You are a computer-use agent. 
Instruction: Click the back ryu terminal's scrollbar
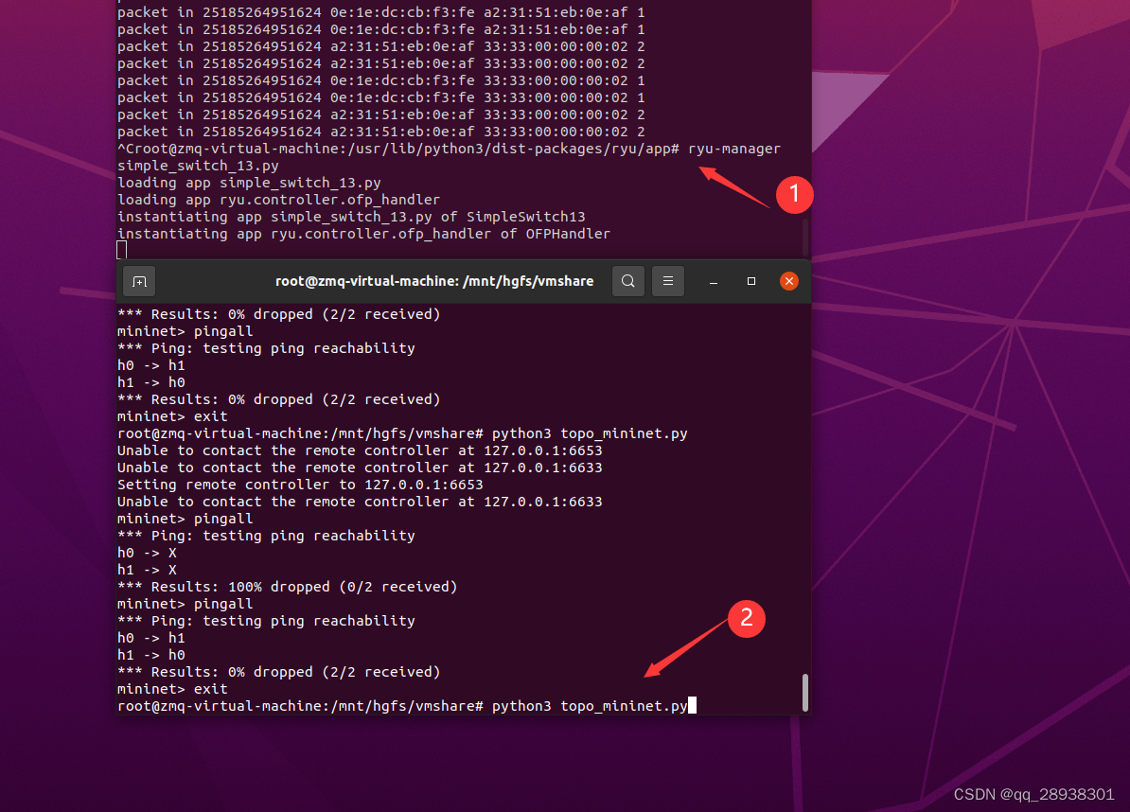[805, 237]
